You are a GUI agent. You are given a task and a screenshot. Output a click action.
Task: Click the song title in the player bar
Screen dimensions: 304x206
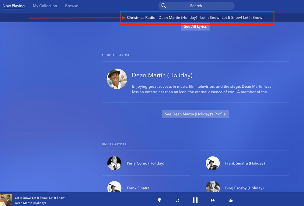point(40,198)
